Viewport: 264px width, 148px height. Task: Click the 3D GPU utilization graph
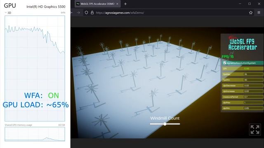point(35,69)
